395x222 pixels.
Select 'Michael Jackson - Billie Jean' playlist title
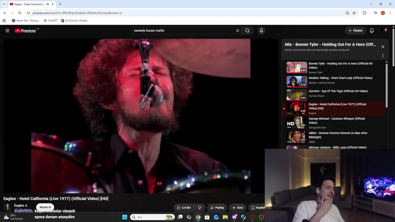(338, 147)
